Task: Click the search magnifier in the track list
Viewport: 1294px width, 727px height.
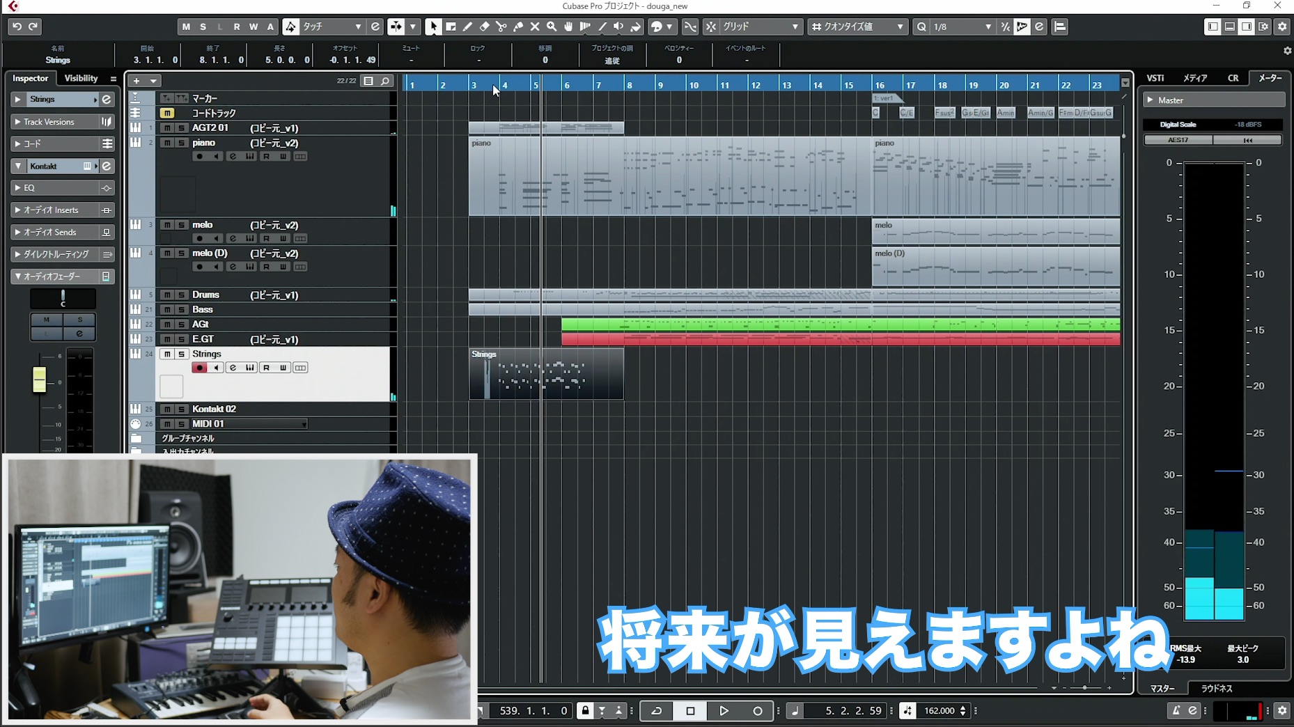Action: point(384,81)
